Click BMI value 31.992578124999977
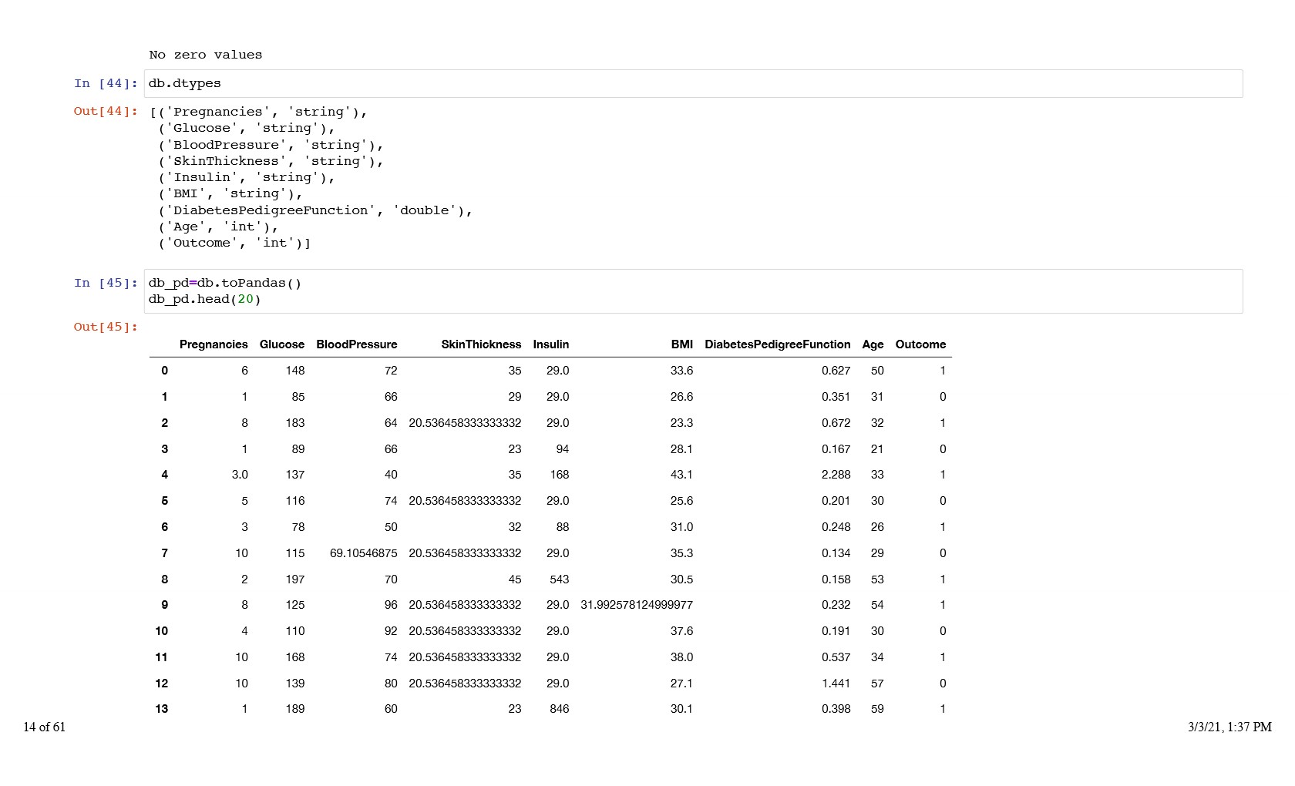The image size is (1295, 786). pos(637,605)
